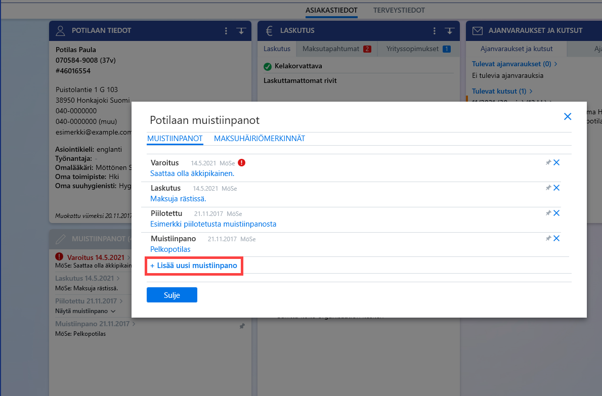Pin the Varoitus note in dialog
The height and width of the screenshot is (396, 602).
548,162
